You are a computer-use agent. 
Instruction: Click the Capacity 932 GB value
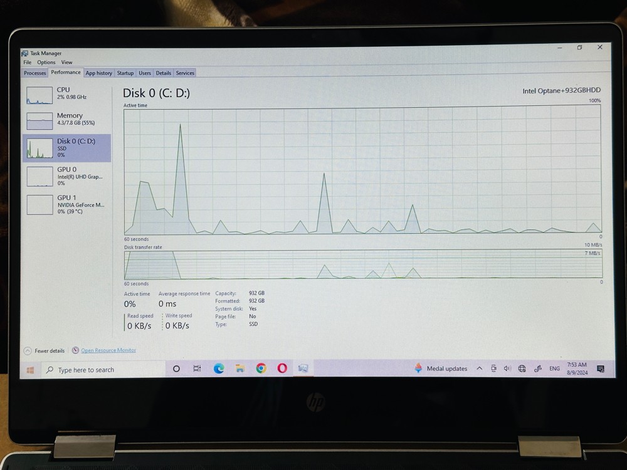pyautogui.click(x=256, y=293)
